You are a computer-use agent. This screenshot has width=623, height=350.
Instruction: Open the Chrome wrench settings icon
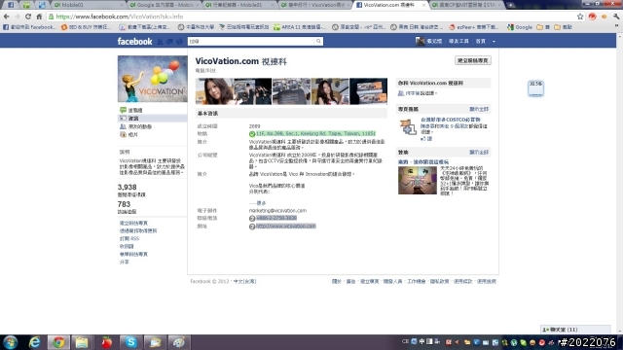[616, 17]
